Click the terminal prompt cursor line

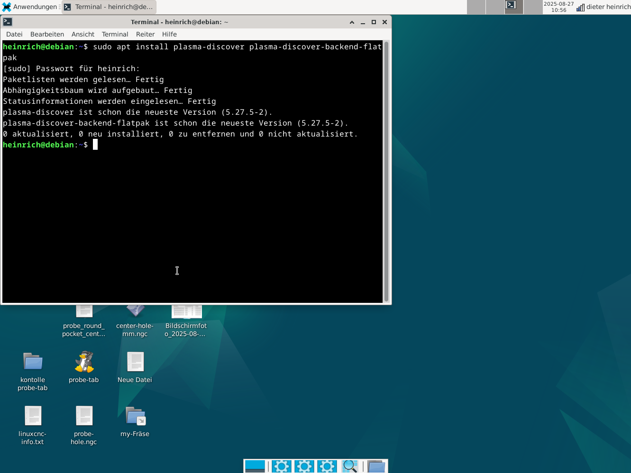pyautogui.click(x=50, y=145)
